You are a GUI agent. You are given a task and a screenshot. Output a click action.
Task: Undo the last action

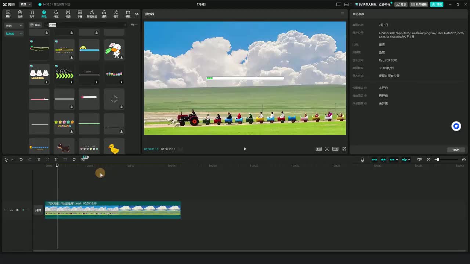21,159
